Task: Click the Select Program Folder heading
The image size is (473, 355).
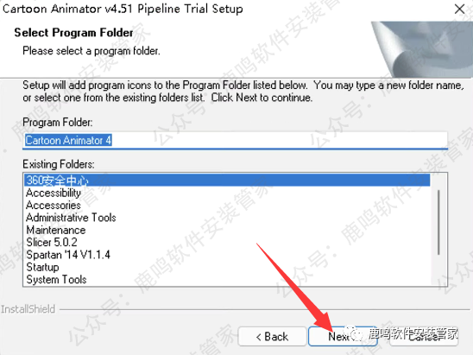Action: (x=73, y=33)
